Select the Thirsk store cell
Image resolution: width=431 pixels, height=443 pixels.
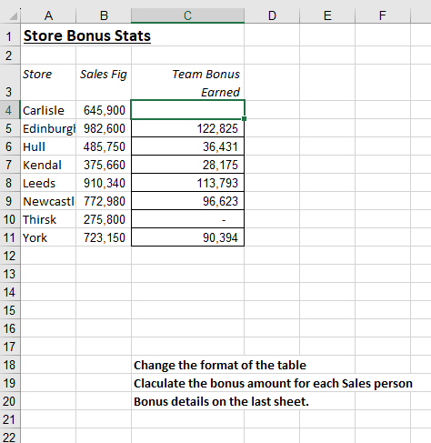(x=48, y=219)
